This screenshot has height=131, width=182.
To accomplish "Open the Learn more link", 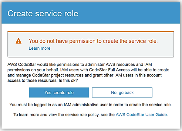I will (39, 48).
